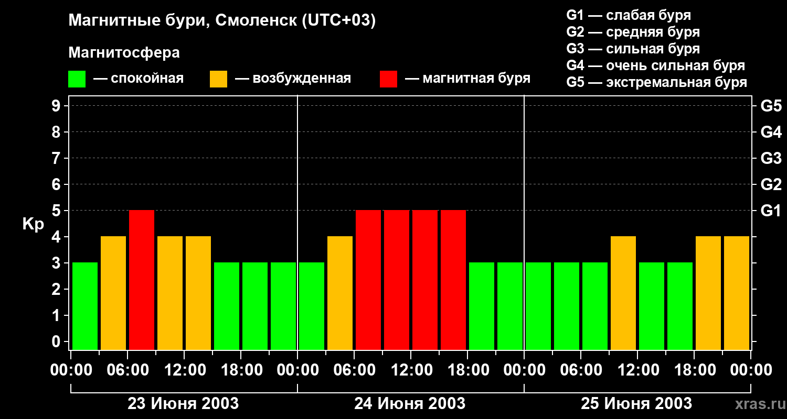Viewport: 787px width, 419px height.
Task: Select the red bar 09:00–12:00 on 24 Июня
Action: click(x=397, y=280)
